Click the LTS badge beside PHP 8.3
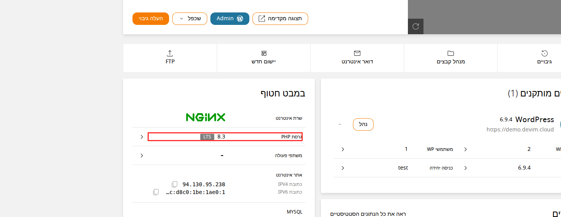561x217 pixels. coord(207,137)
